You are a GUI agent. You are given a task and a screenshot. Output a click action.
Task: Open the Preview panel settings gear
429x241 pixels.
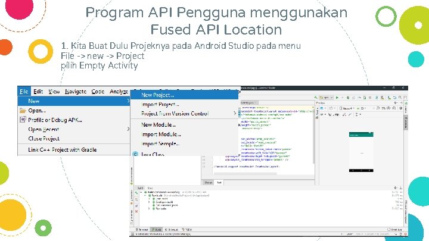(x=396, y=103)
